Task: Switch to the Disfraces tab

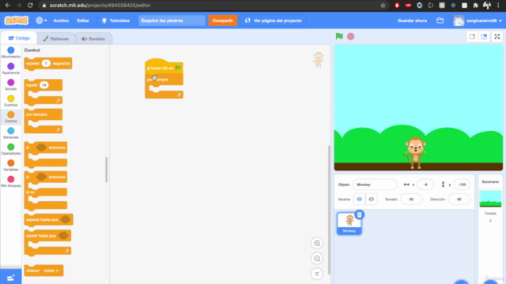Action: [56, 39]
